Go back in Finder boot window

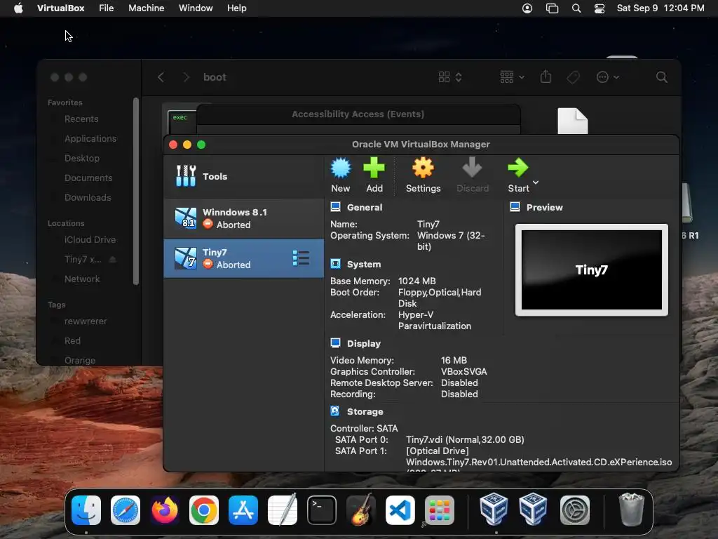coord(161,77)
